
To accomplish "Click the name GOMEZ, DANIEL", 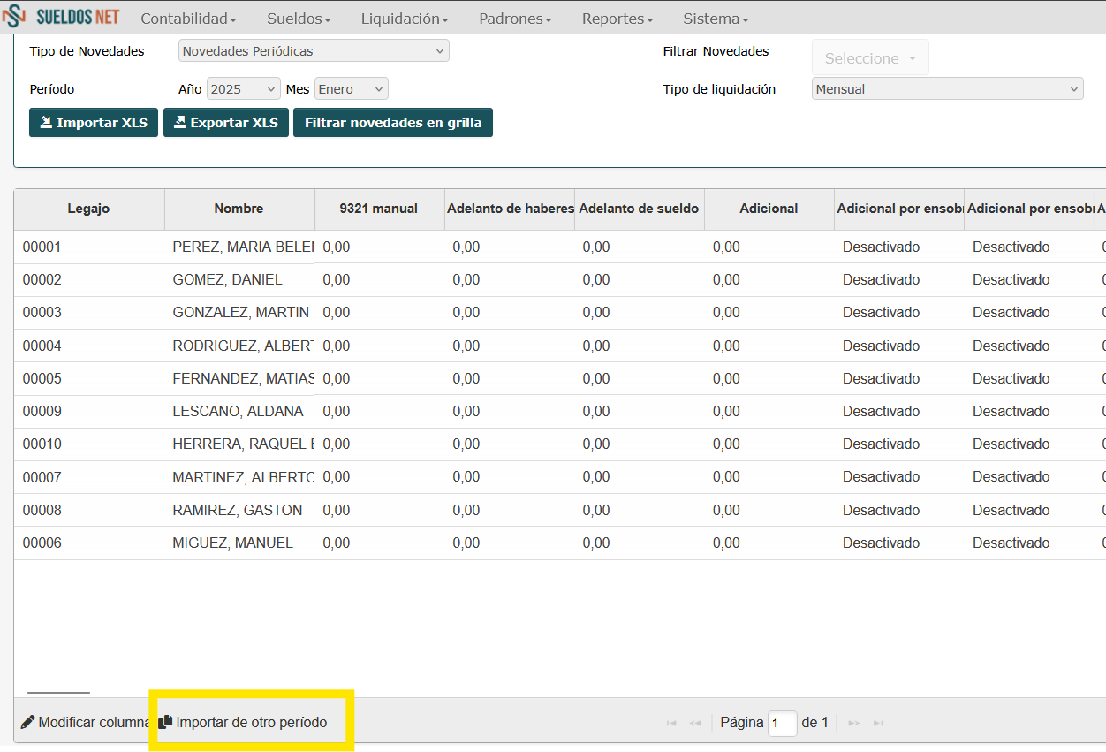I will coord(227,280).
